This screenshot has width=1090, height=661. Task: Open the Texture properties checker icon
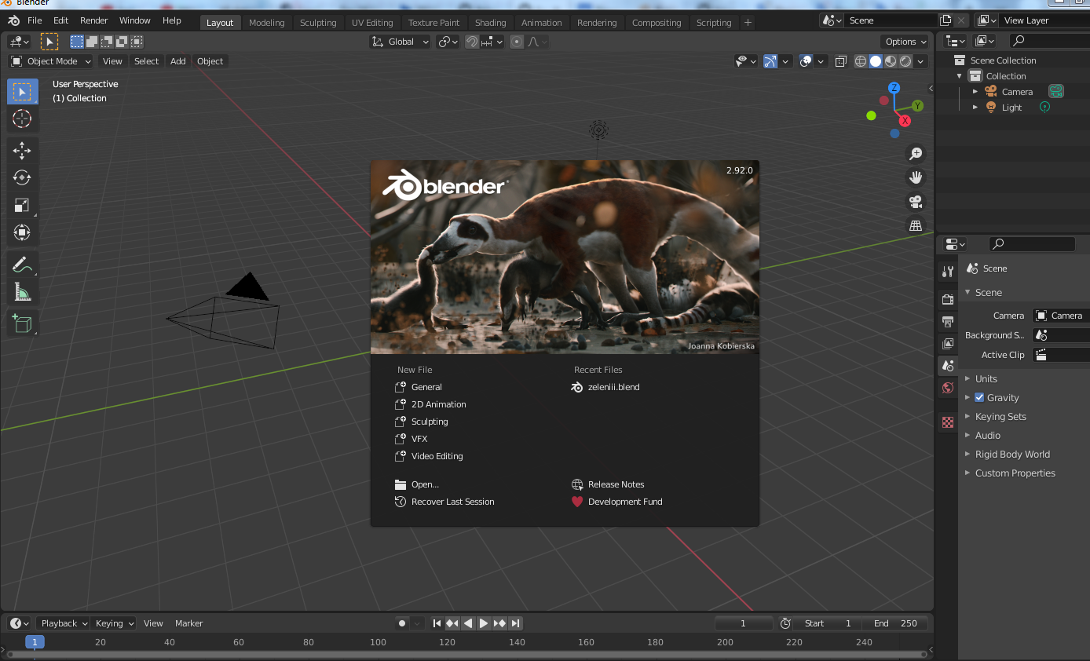click(948, 422)
